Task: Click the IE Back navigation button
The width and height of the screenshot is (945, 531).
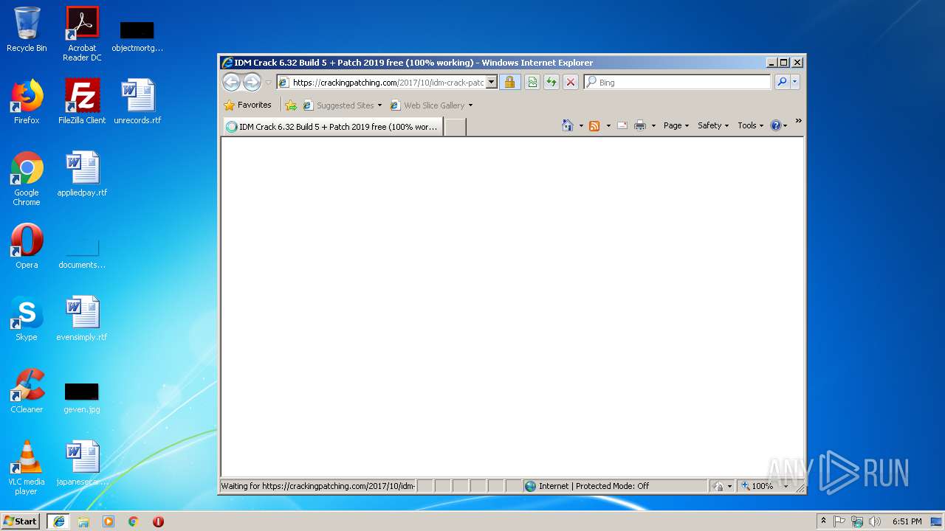Action: click(x=231, y=82)
